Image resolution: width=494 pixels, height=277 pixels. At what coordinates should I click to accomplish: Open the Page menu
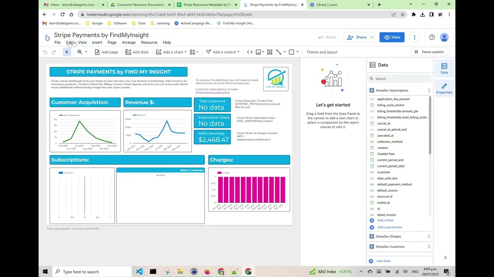[x=112, y=42]
